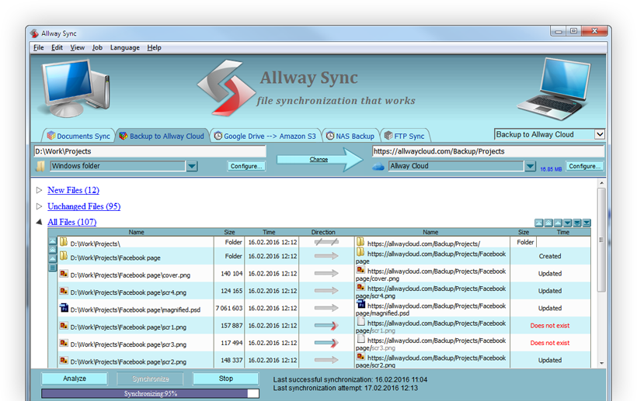Viewport: 637px width, 401px height.
Task: Click the direction arrow for the Facebook page folder row
Action: [x=326, y=256]
